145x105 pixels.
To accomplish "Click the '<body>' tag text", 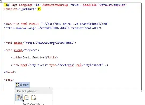I will 9,80.
